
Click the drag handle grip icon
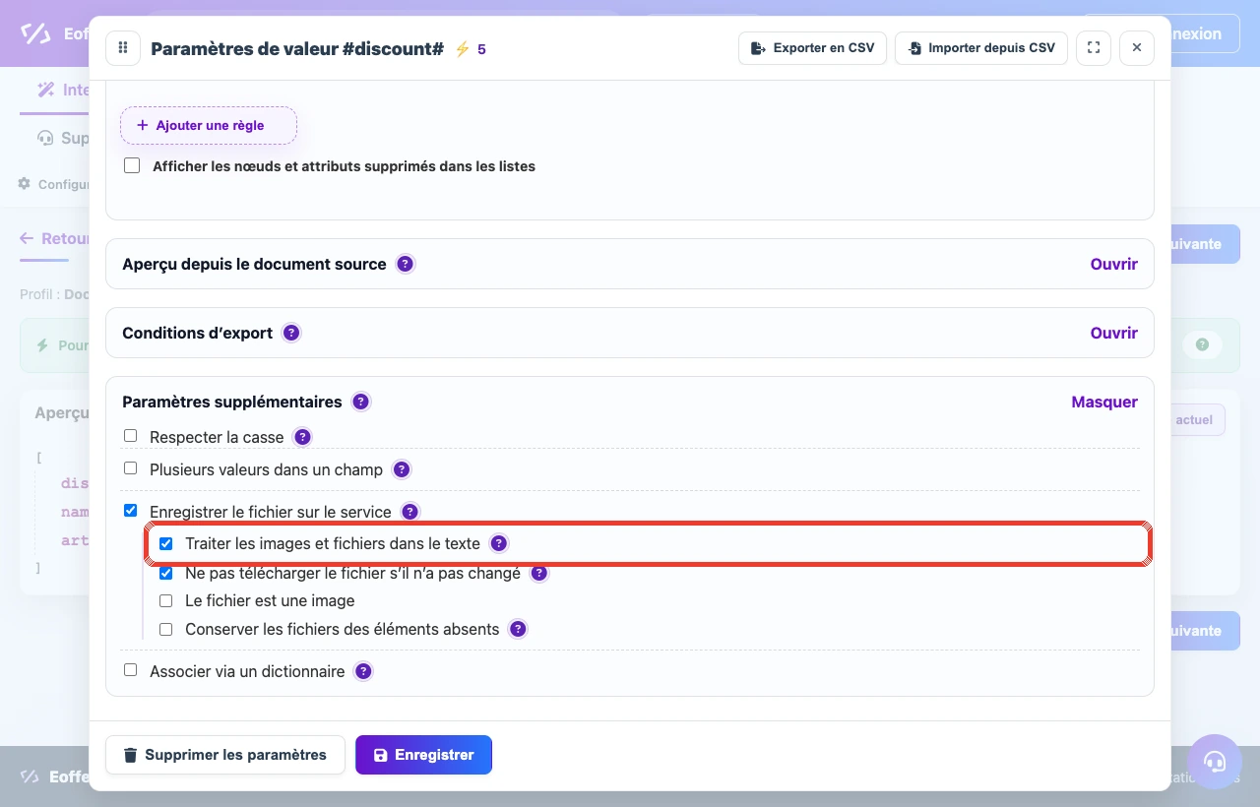click(123, 48)
